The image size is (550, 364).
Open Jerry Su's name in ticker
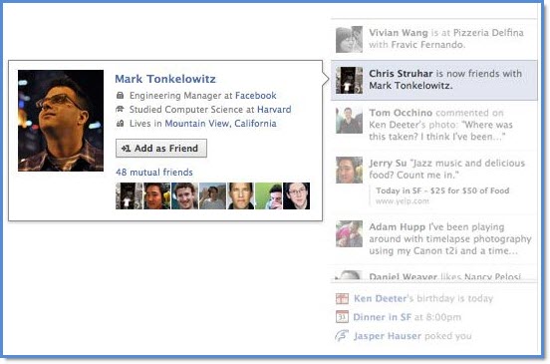pos(388,163)
